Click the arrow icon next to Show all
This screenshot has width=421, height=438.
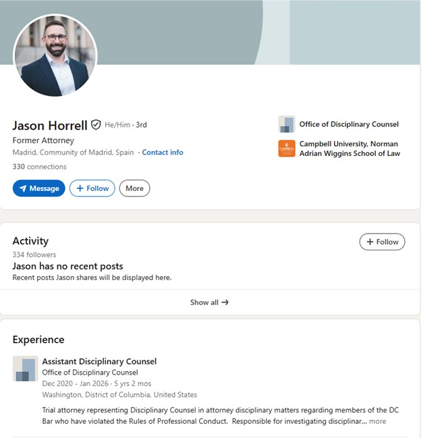[x=225, y=302]
